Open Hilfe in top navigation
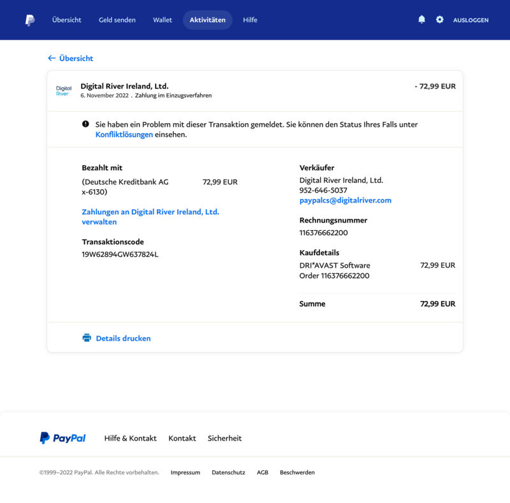 250,20
